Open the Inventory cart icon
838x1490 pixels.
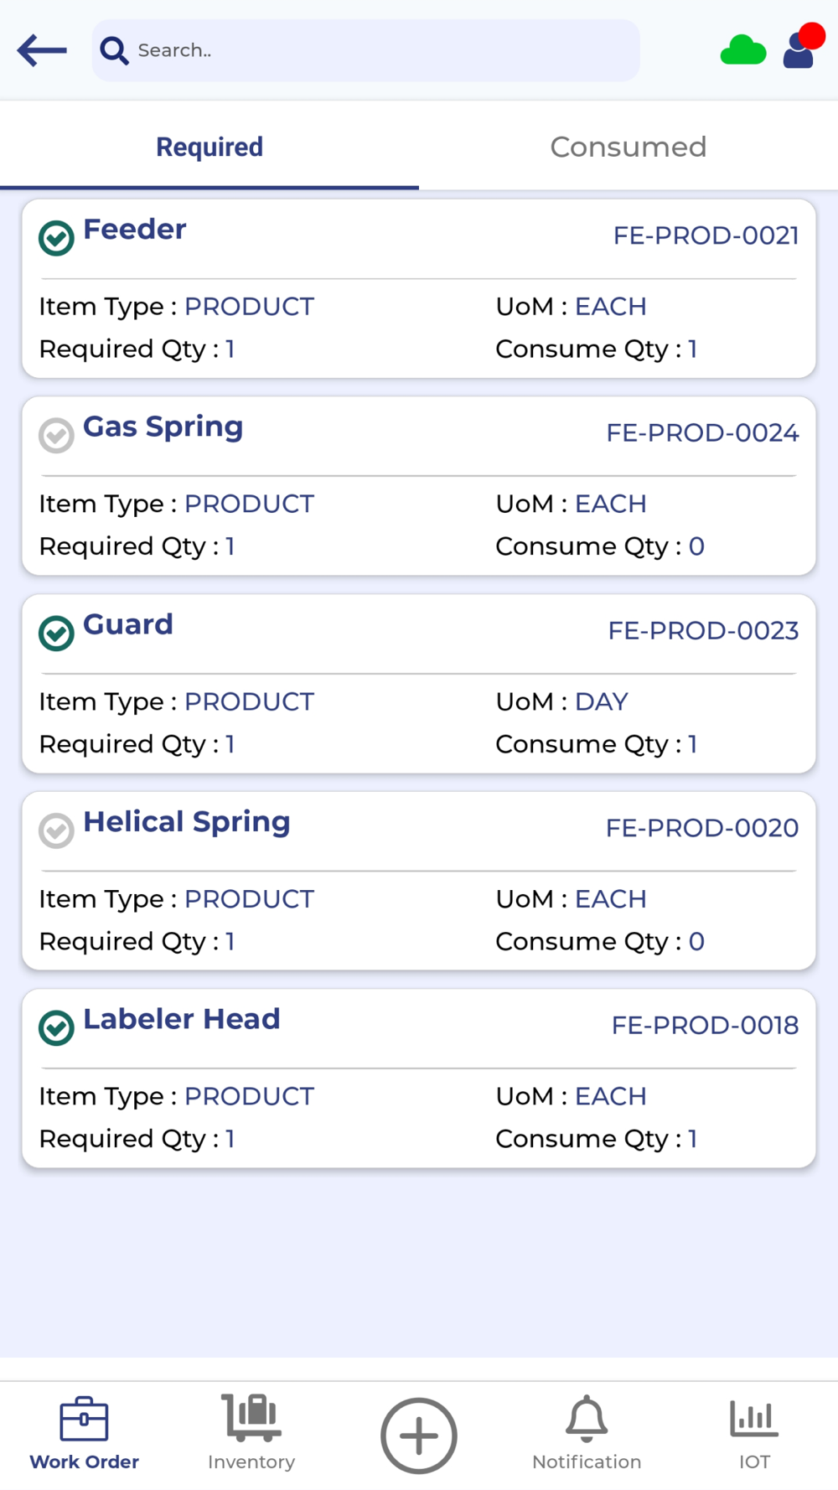pyautogui.click(x=251, y=1417)
